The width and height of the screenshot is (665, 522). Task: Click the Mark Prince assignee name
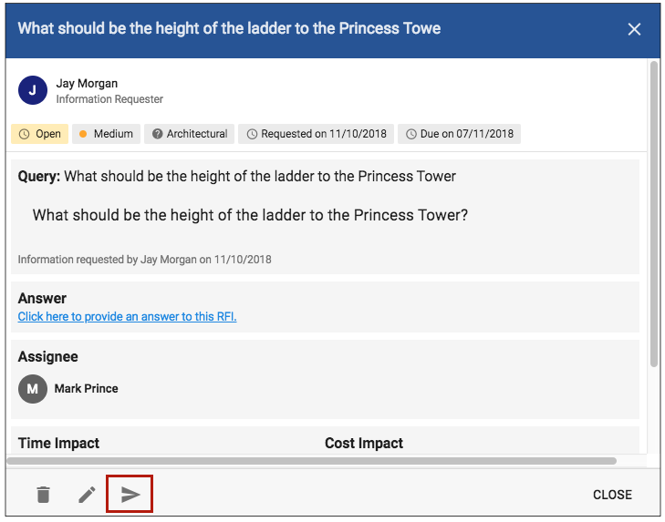(87, 389)
